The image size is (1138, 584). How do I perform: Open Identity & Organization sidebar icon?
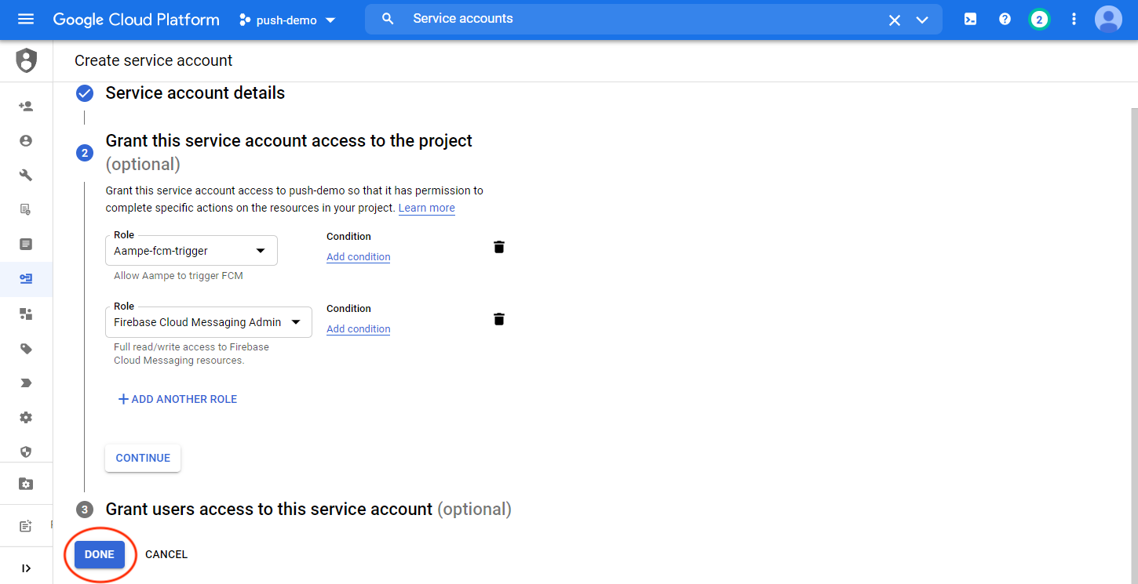pyautogui.click(x=26, y=140)
